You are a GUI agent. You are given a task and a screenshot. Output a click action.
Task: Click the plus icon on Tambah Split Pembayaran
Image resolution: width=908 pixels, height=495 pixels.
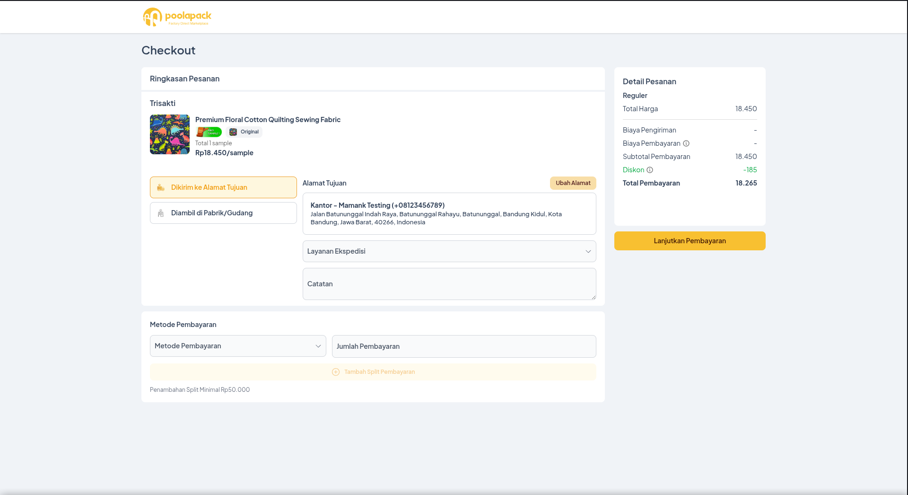(336, 372)
